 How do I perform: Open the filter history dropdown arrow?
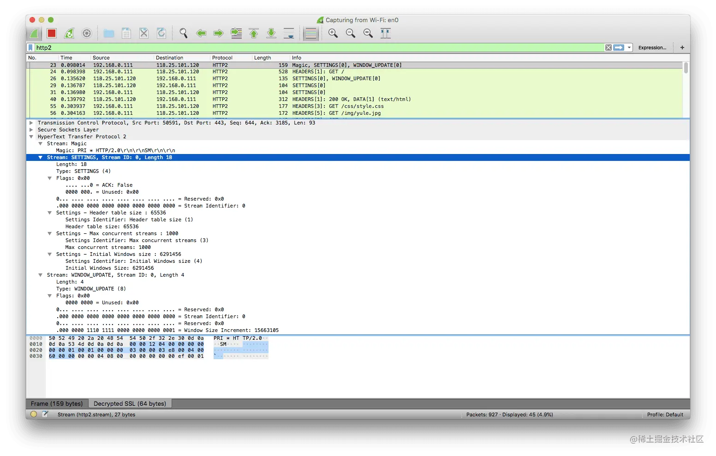629,47
